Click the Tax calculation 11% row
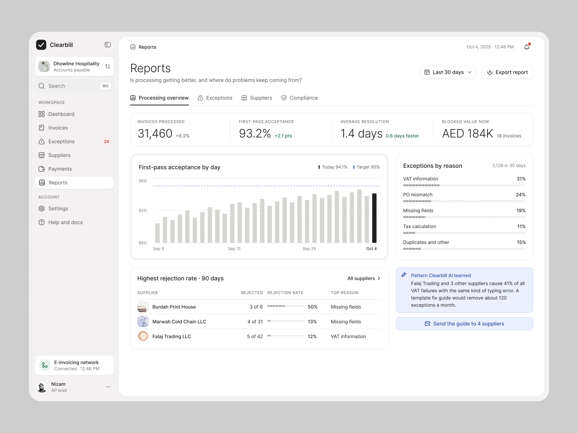 pos(464,229)
